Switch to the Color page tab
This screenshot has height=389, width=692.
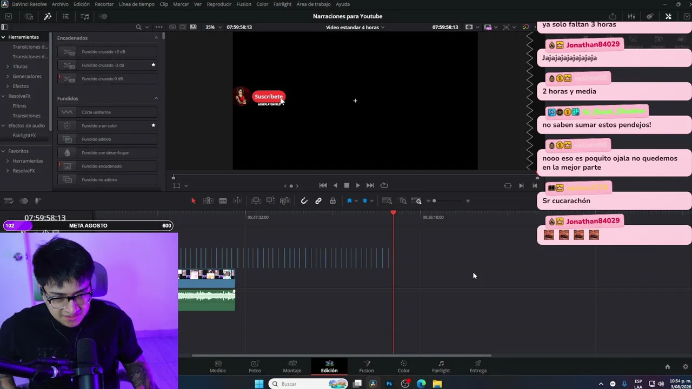[404, 367]
